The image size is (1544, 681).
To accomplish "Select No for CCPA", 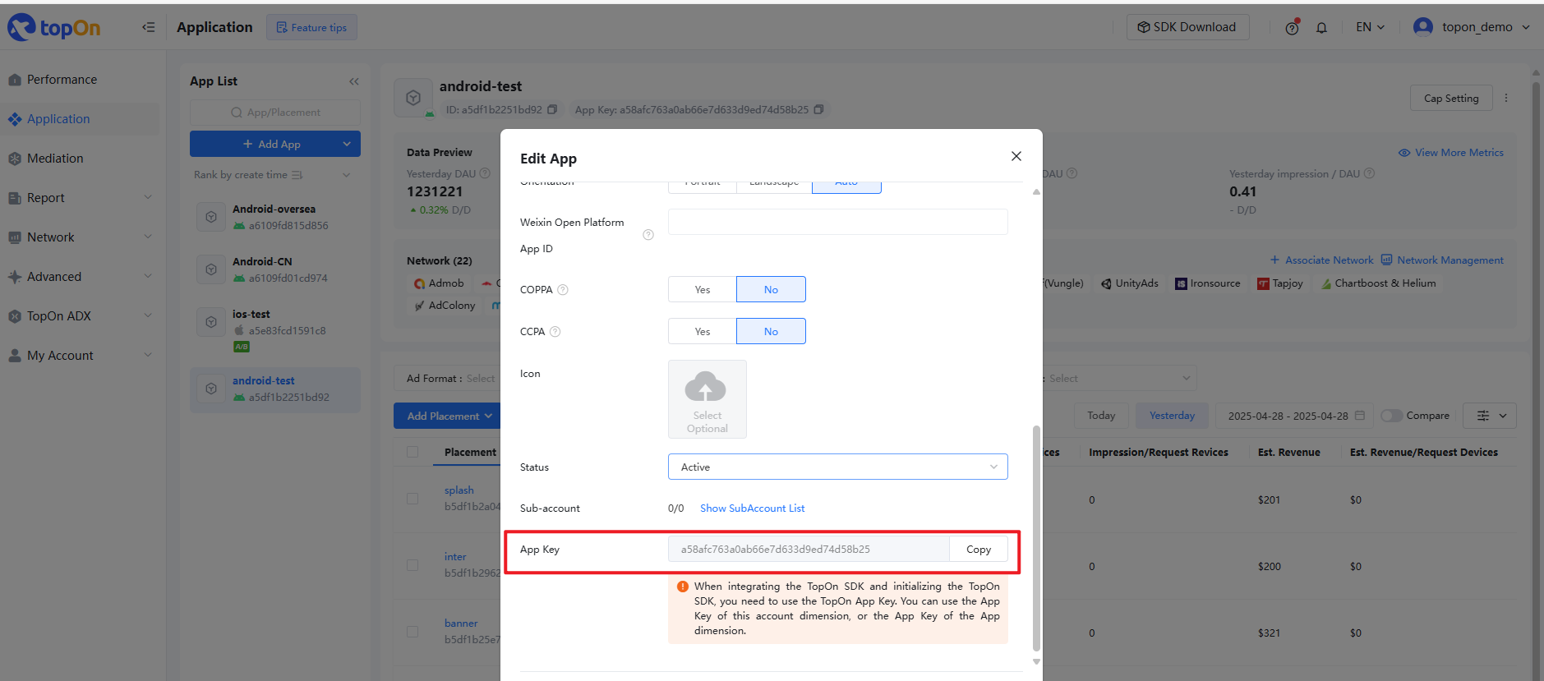I will pos(770,332).
